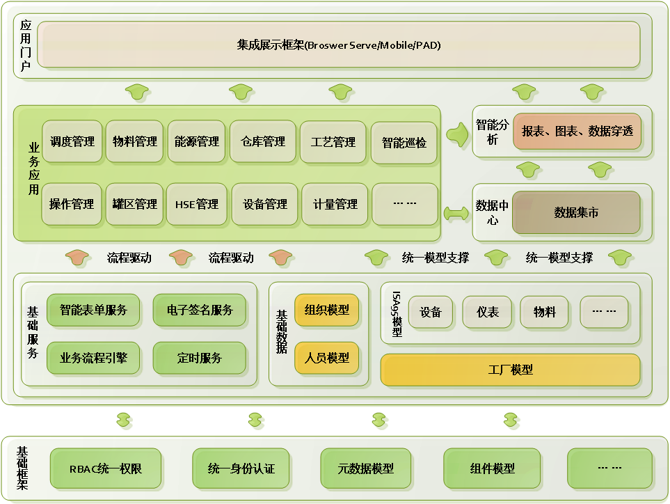Click the green arrow above 组件模型
Viewport: 670px width, 504px height.
pyautogui.click(x=511, y=420)
